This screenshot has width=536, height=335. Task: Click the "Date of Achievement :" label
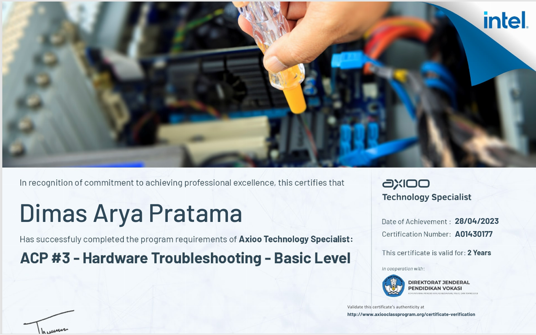pyautogui.click(x=416, y=222)
